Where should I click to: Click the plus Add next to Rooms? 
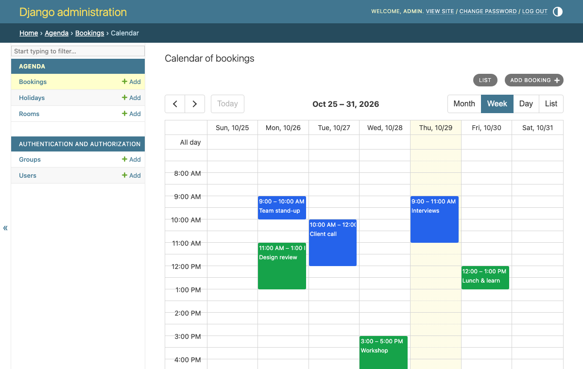131,114
